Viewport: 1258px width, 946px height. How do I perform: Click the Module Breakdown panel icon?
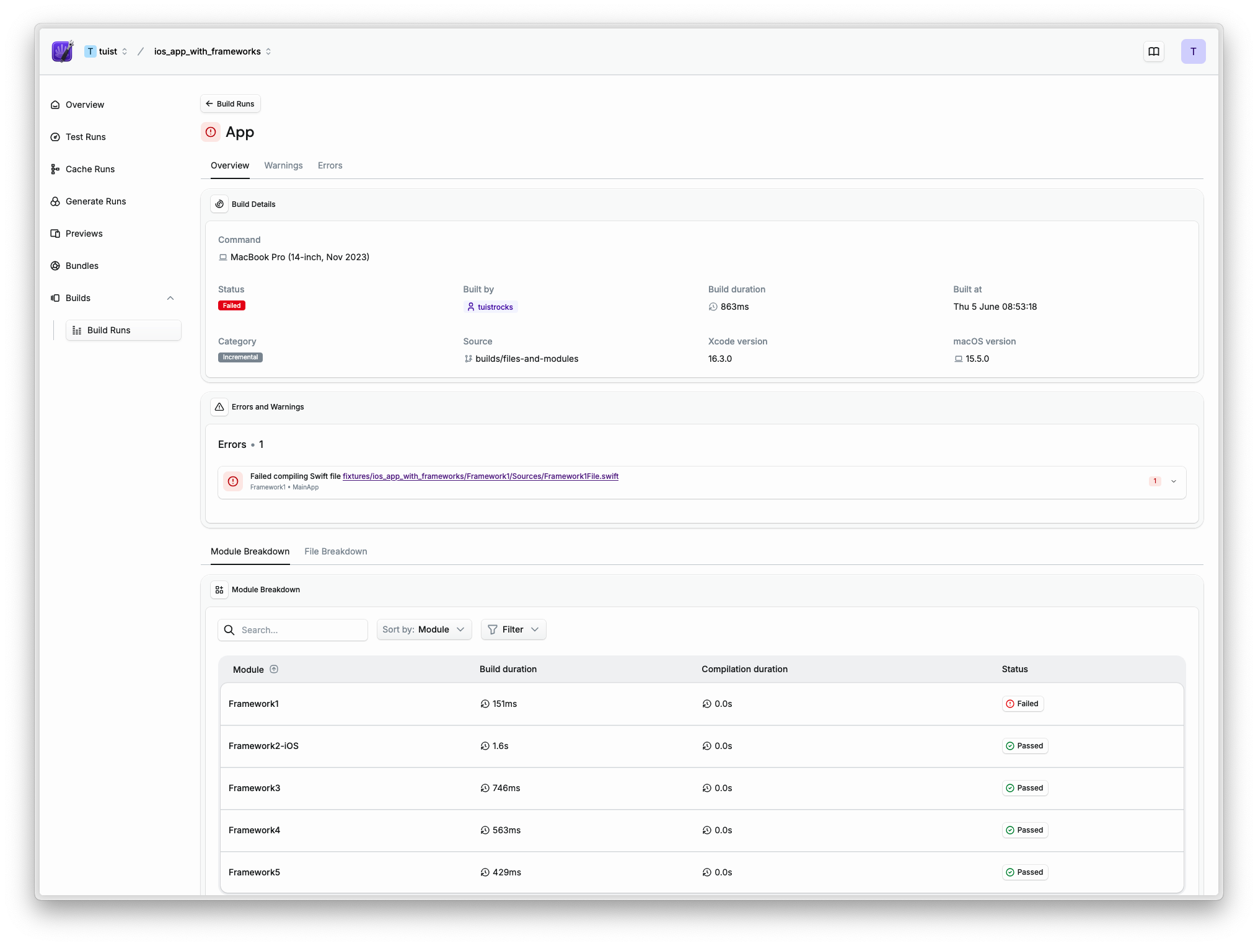point(219,589)
